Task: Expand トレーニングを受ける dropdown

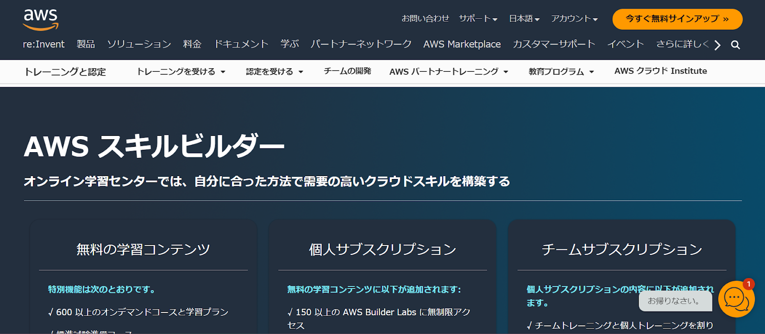Action: tap(181, 72)
